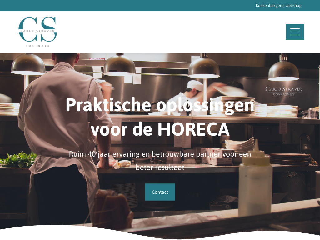This screenshot has width=320, height=240.
Task: Click the CULINAIR text under the logo
Action: pos(37,46)
